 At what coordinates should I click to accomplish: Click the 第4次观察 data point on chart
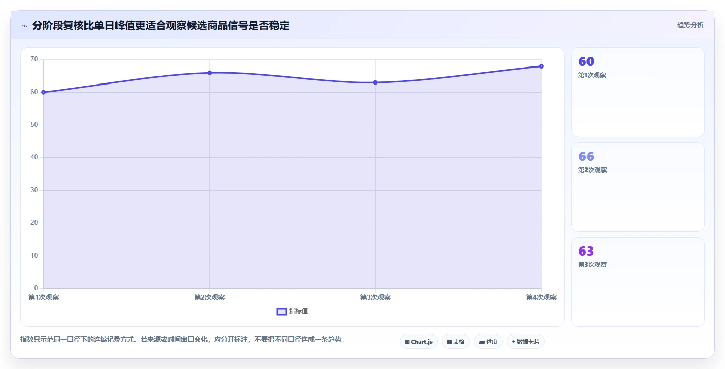[x=541, y=66]
